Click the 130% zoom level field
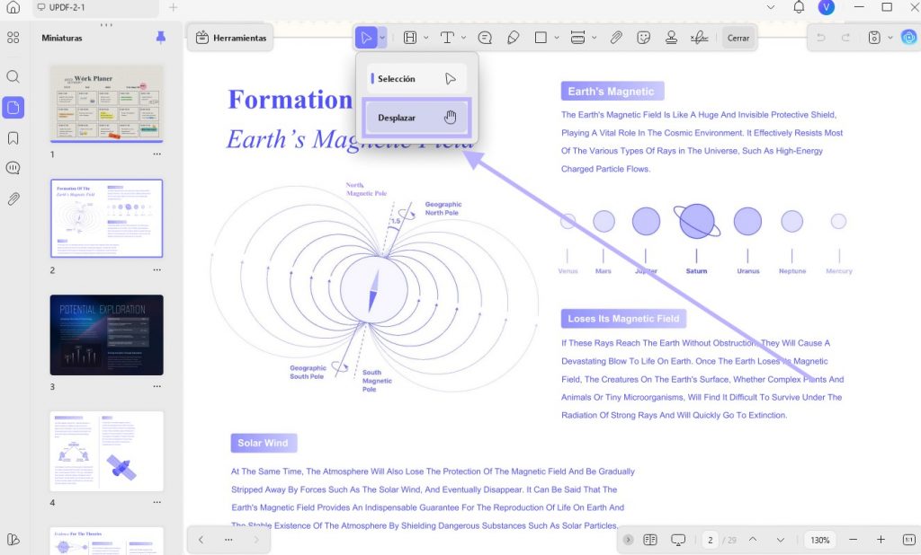Viewport: 921px width, 555px height. point(820,540)
